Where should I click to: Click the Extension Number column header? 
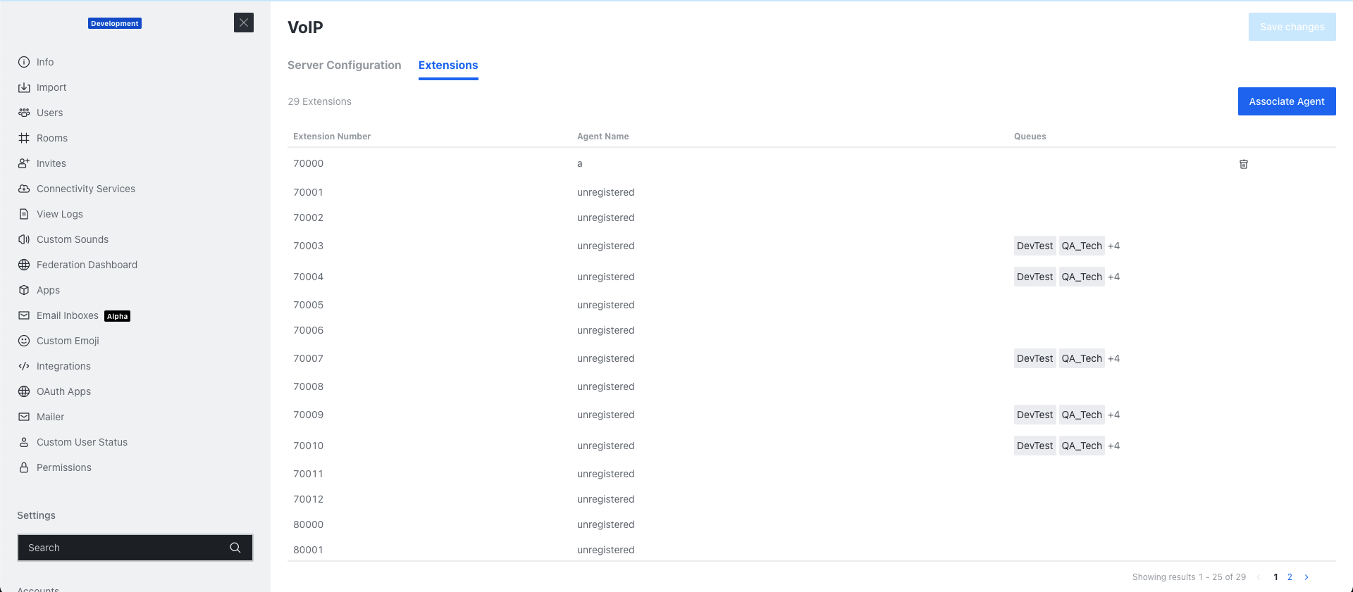332,137
